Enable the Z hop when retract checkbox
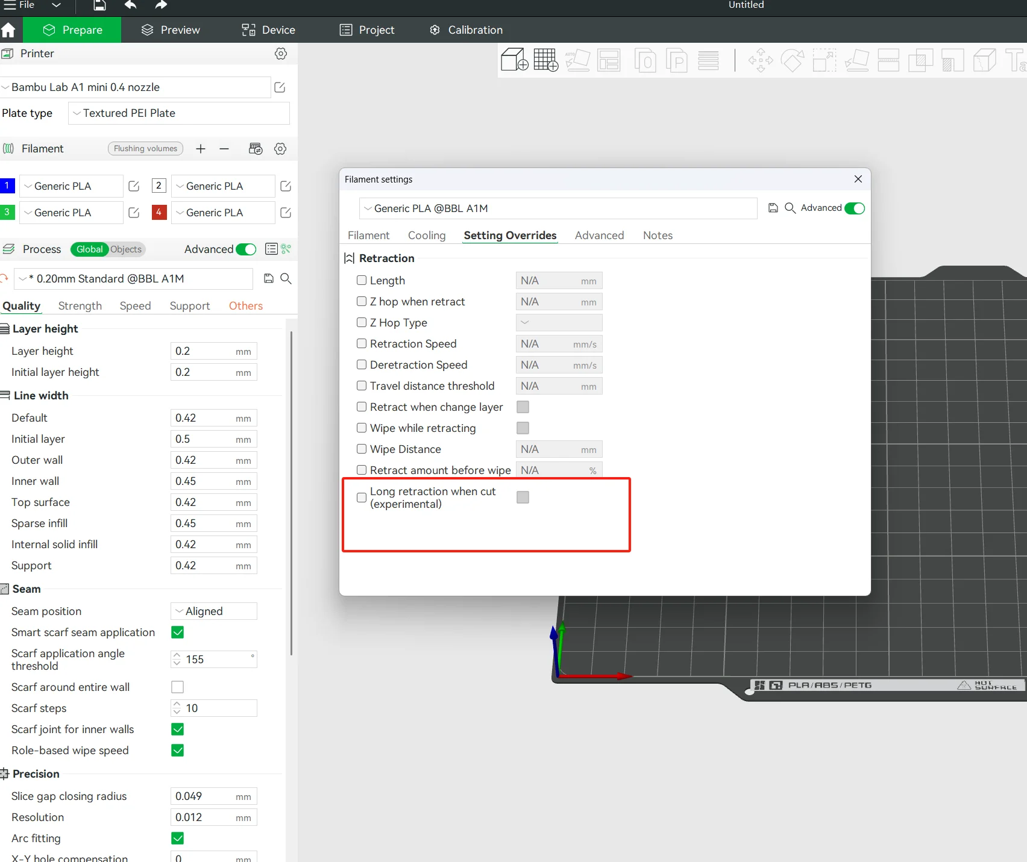This screenshot has height=862, width=1027. (362, 301)
